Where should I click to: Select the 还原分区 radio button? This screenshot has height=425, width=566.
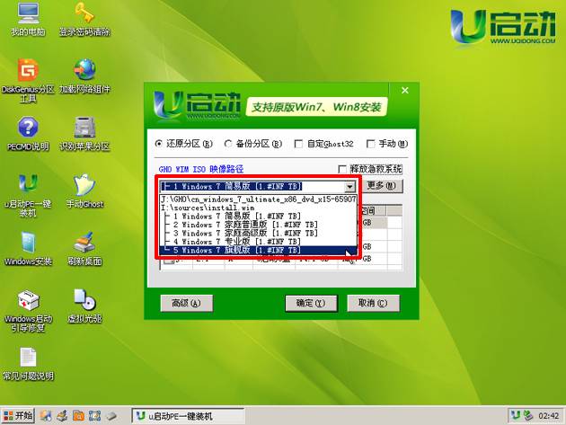pyautogui.click(x=160, y=143)
